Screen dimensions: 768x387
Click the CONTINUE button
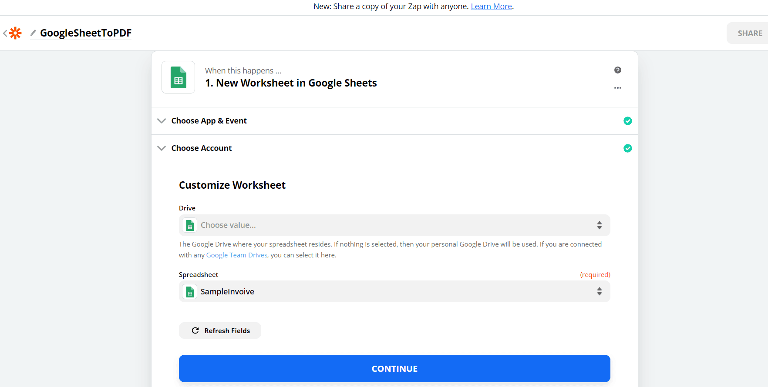[x=394, y=368]
